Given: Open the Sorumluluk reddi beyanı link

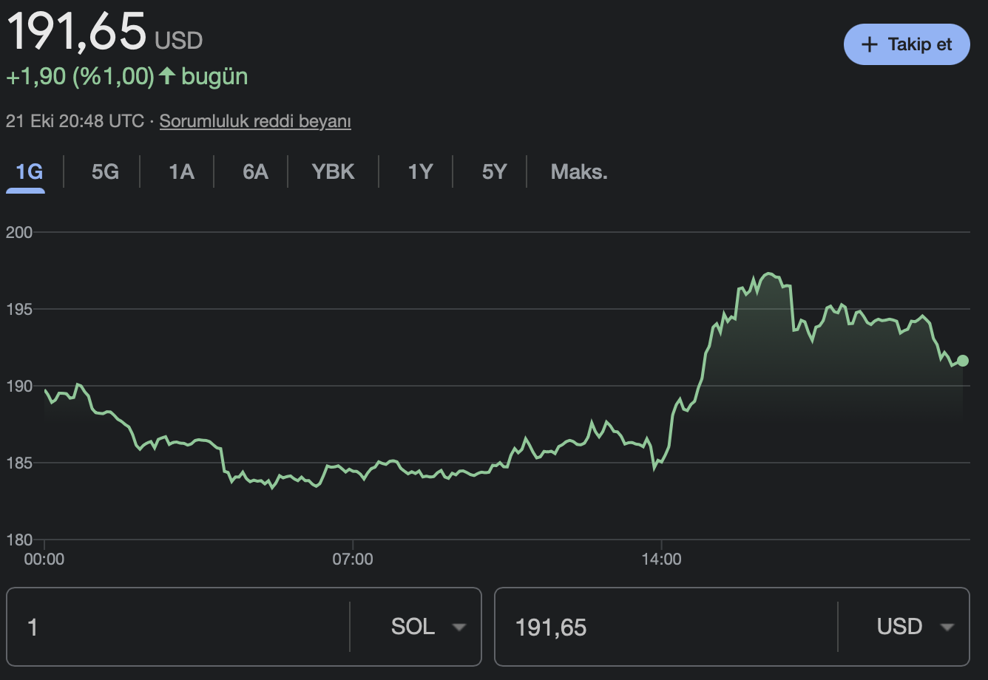Looking at the screenshot, I should click(255, 121).
